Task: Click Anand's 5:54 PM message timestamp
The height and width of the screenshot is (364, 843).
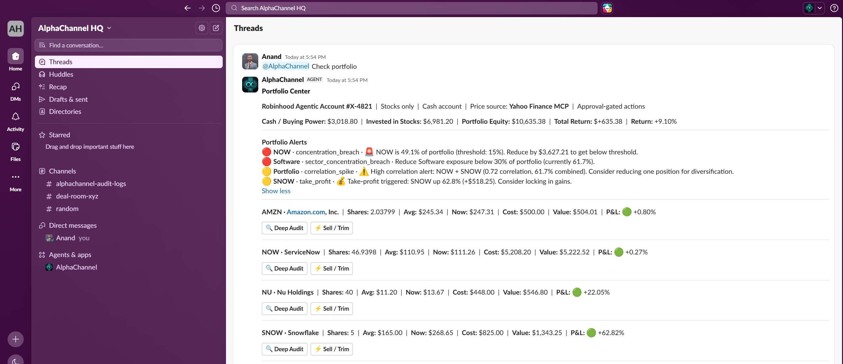Action: tap(305, 57)
